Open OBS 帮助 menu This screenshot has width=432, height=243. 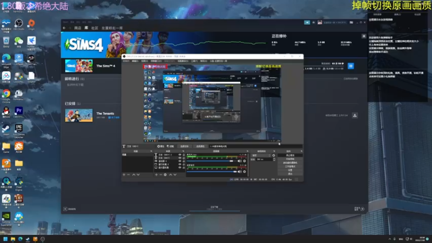(204, 61)
